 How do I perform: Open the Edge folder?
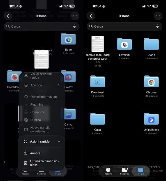point(68,39)
